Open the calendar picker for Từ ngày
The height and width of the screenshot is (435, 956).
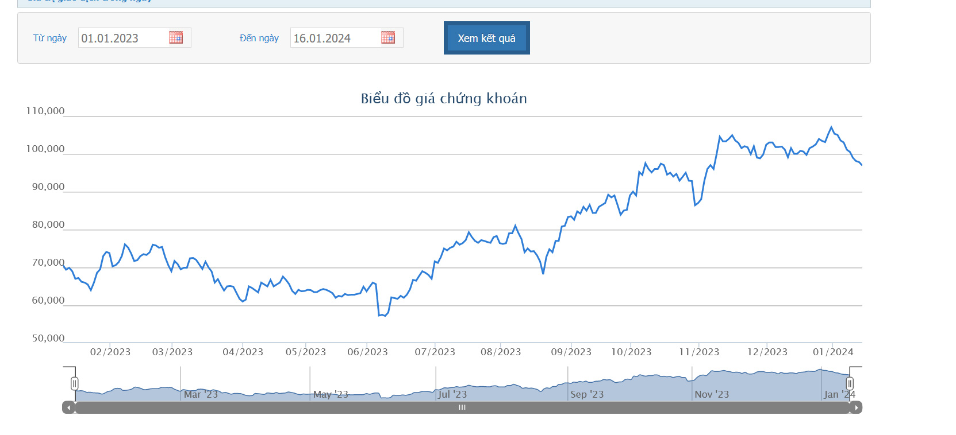click(176, 38)
